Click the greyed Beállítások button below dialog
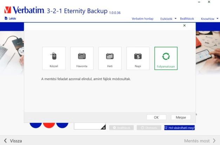The width and height of the screenshot is (220, 145). [121, 127]
